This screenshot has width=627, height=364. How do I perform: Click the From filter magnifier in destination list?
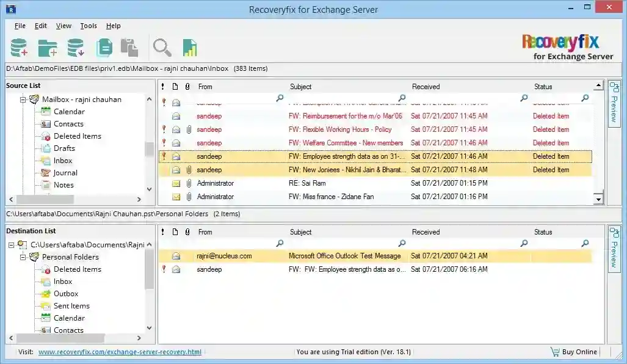[280, 243]
